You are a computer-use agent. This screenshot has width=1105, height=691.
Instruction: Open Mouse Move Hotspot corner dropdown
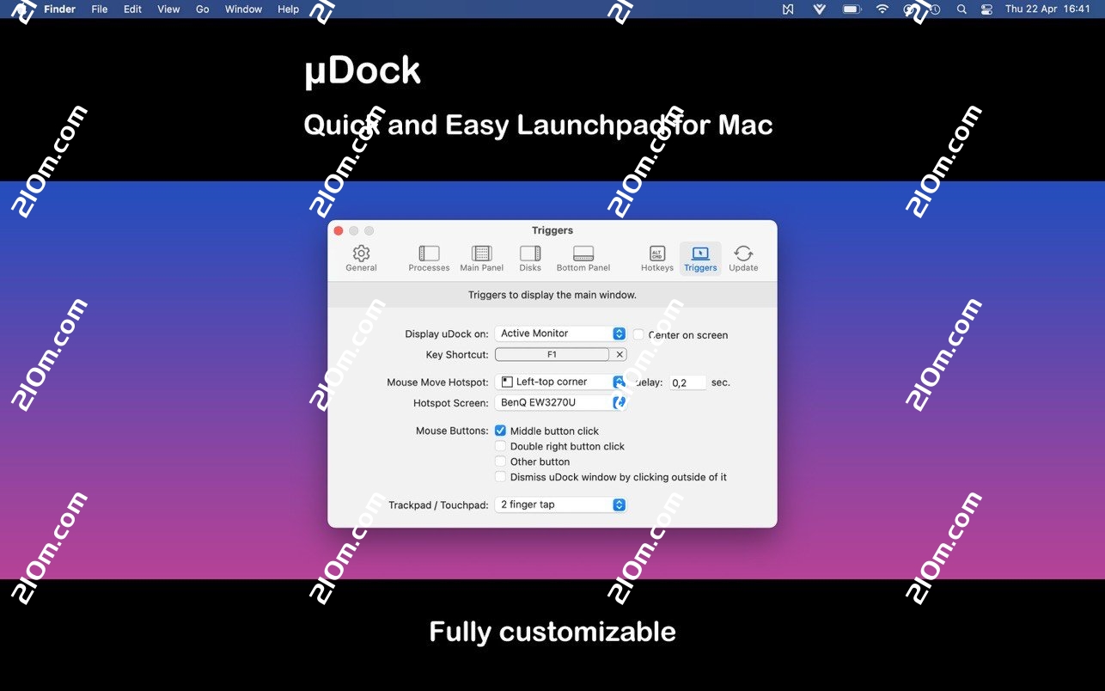tap(560, 382)
